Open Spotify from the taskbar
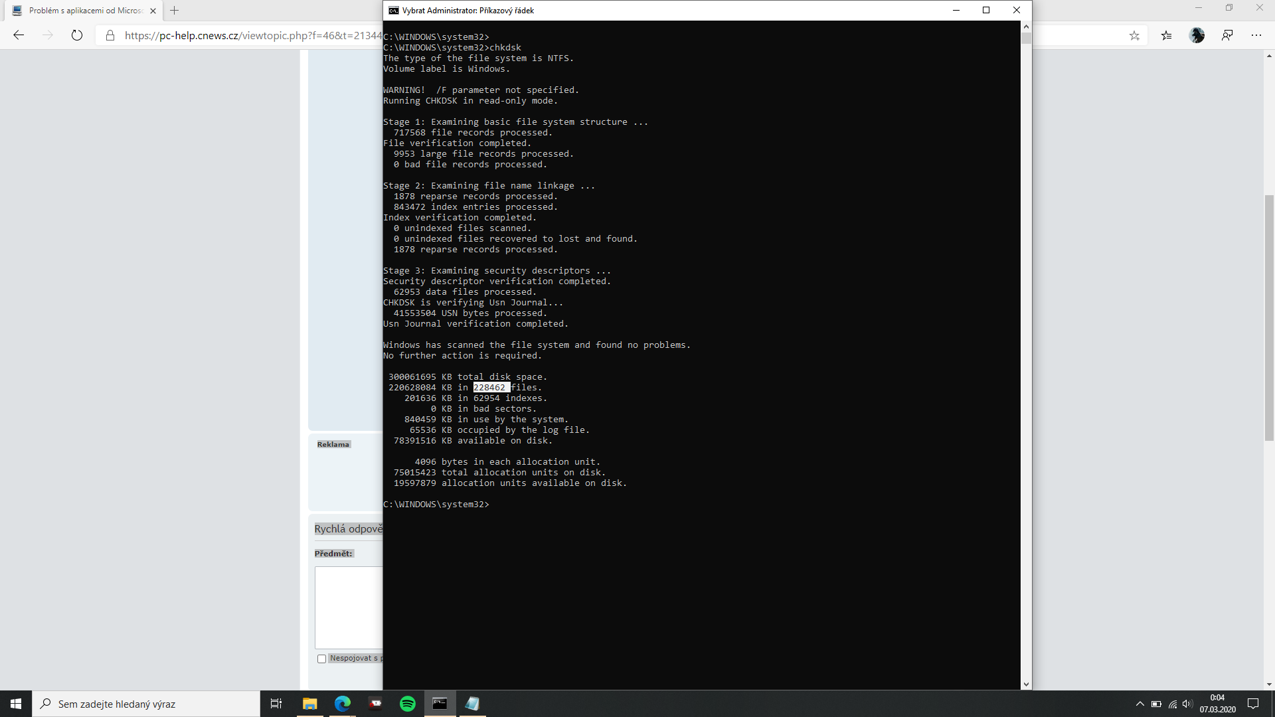This screenshot has height=717, width=1275. click(x=407, y=704)
